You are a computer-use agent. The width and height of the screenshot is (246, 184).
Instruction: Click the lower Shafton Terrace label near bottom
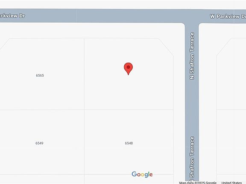point(192,157)
